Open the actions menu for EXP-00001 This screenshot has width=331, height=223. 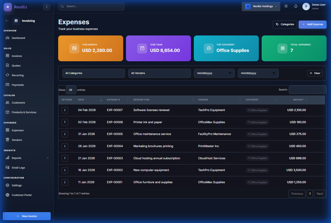(x=65, y=182)
